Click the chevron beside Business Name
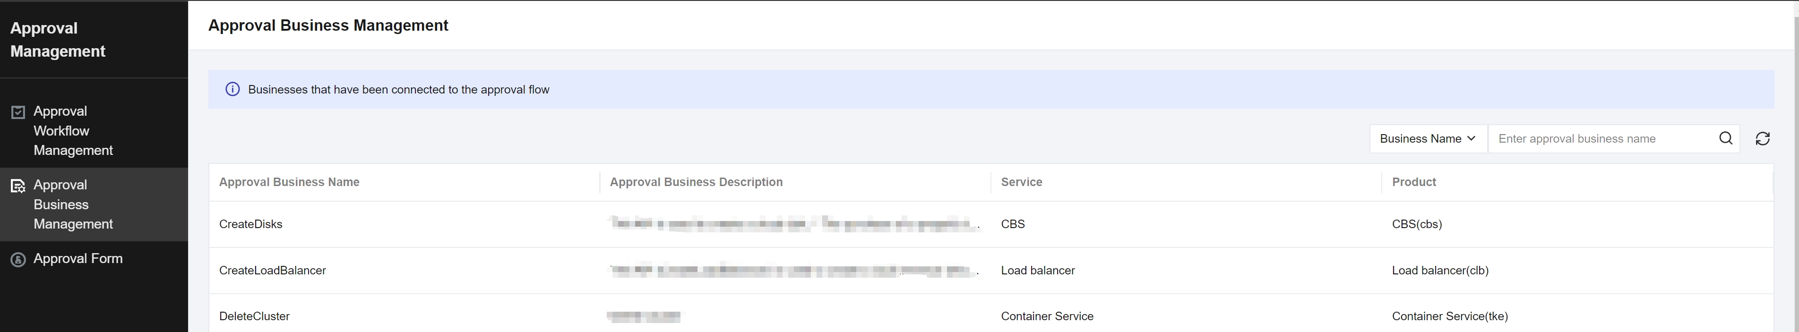 coord(1471,138)
